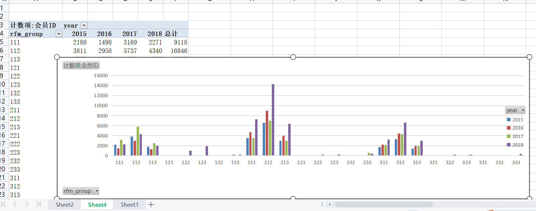The width and height of the screenshot is (536, 211).
Task: Switch to Sheet4 tab
Action: tap(97, 205)
